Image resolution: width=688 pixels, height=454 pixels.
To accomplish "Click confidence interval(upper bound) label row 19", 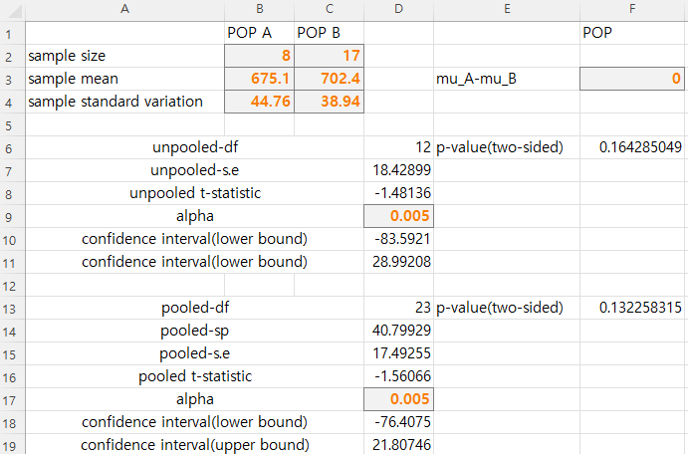I will [x=195, y=444].
